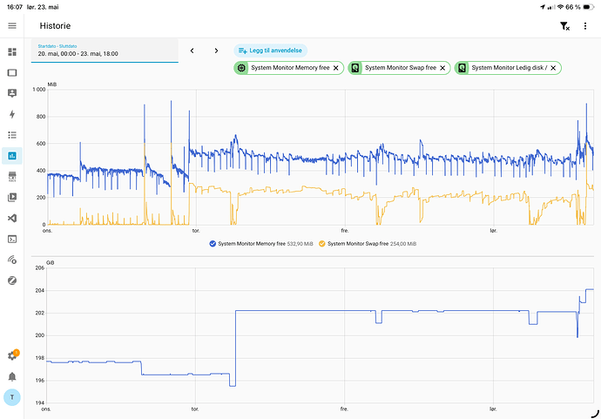Screen dimensions: 601x419
Task: Open the Media browser play icon
Action: pyautogui.click(x=12, y=197)
